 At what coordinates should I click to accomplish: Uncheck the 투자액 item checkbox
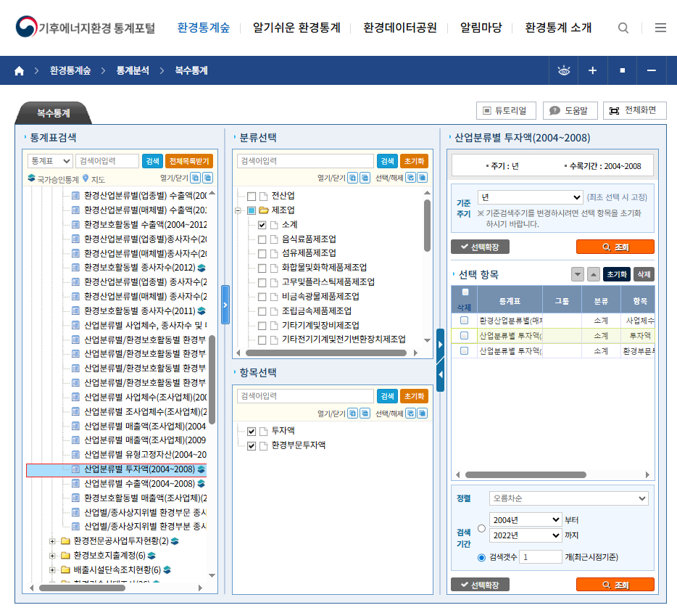click(x=252, y=431)
